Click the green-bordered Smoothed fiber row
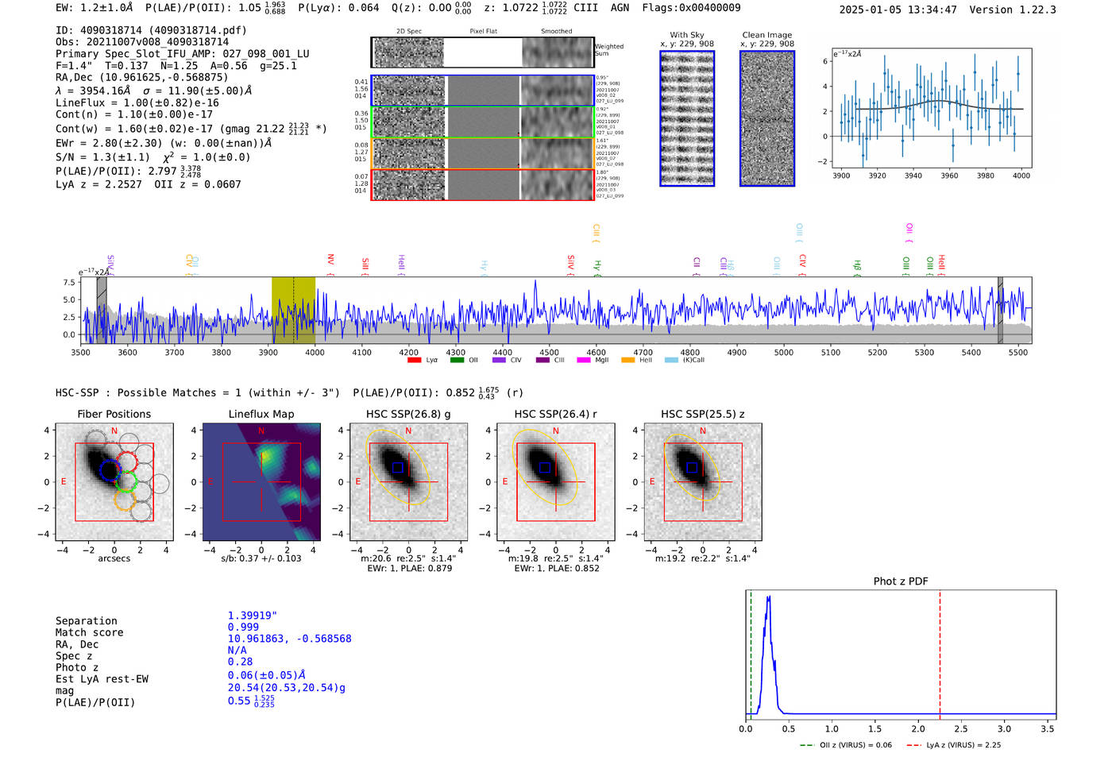The image size is (1112, 757). pos(557,122)
